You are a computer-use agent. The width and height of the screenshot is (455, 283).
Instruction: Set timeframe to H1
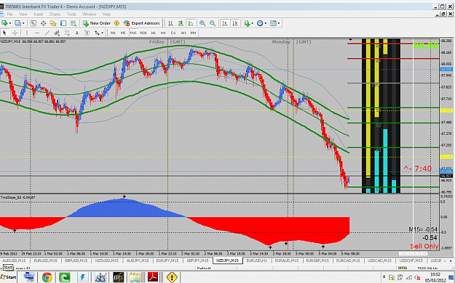coord(153,33)
